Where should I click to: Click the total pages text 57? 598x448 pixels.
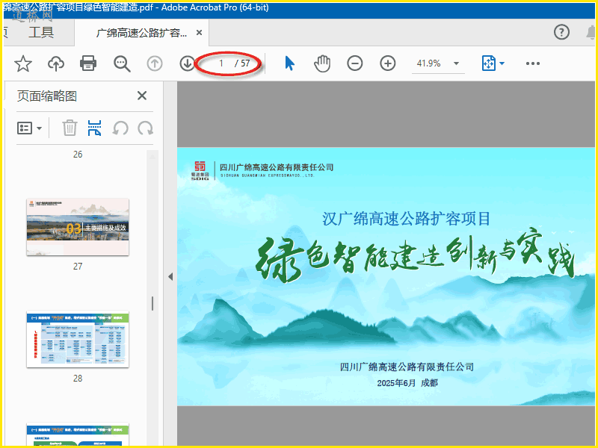tap(245, 63)
